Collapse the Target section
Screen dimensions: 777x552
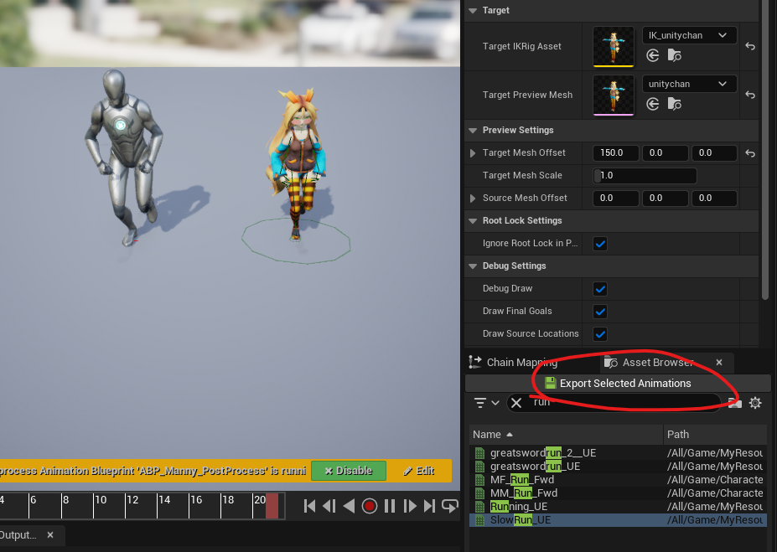click(x=473, y=10)
